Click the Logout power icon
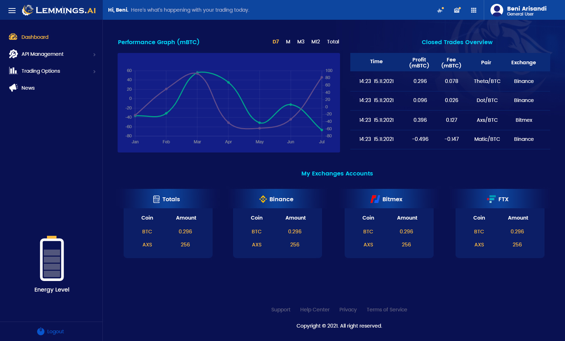Screen dimensions: 565x341 [x=41, y=331]
